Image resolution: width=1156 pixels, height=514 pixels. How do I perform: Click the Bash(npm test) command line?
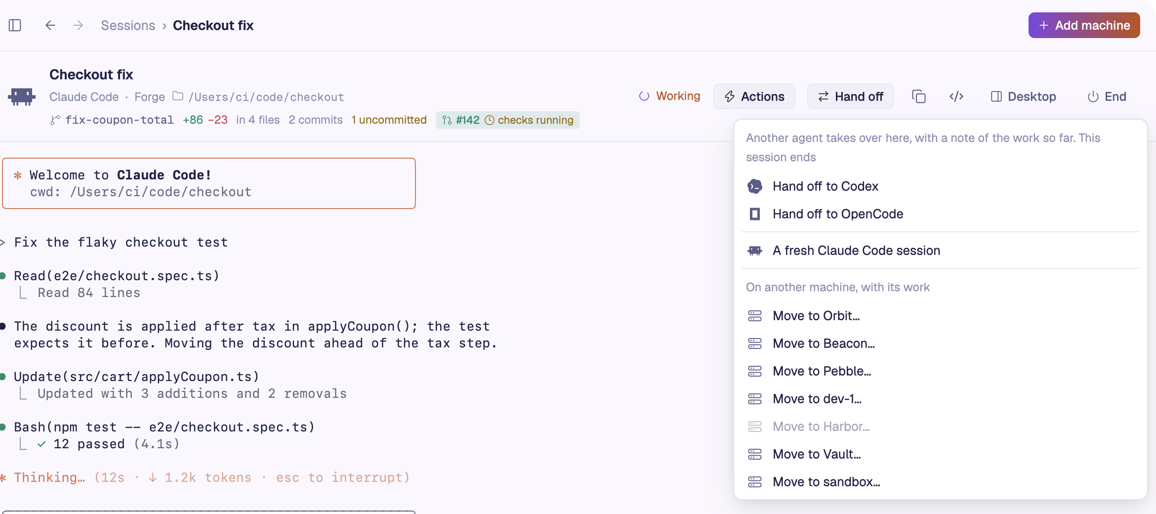pos(165,427)
